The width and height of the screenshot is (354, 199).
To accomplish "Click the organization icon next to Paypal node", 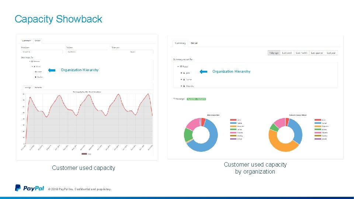I will point(181,67).
